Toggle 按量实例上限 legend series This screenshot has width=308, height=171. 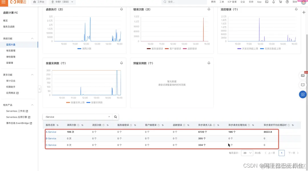(x=75, y=103)
